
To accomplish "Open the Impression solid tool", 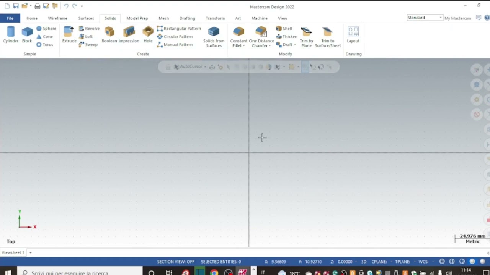I will tap(129, 35).
